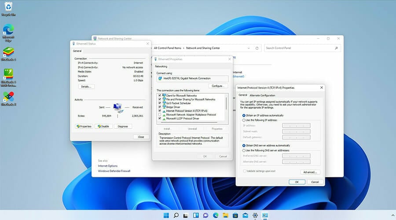Select Use the following IP address

244,120
